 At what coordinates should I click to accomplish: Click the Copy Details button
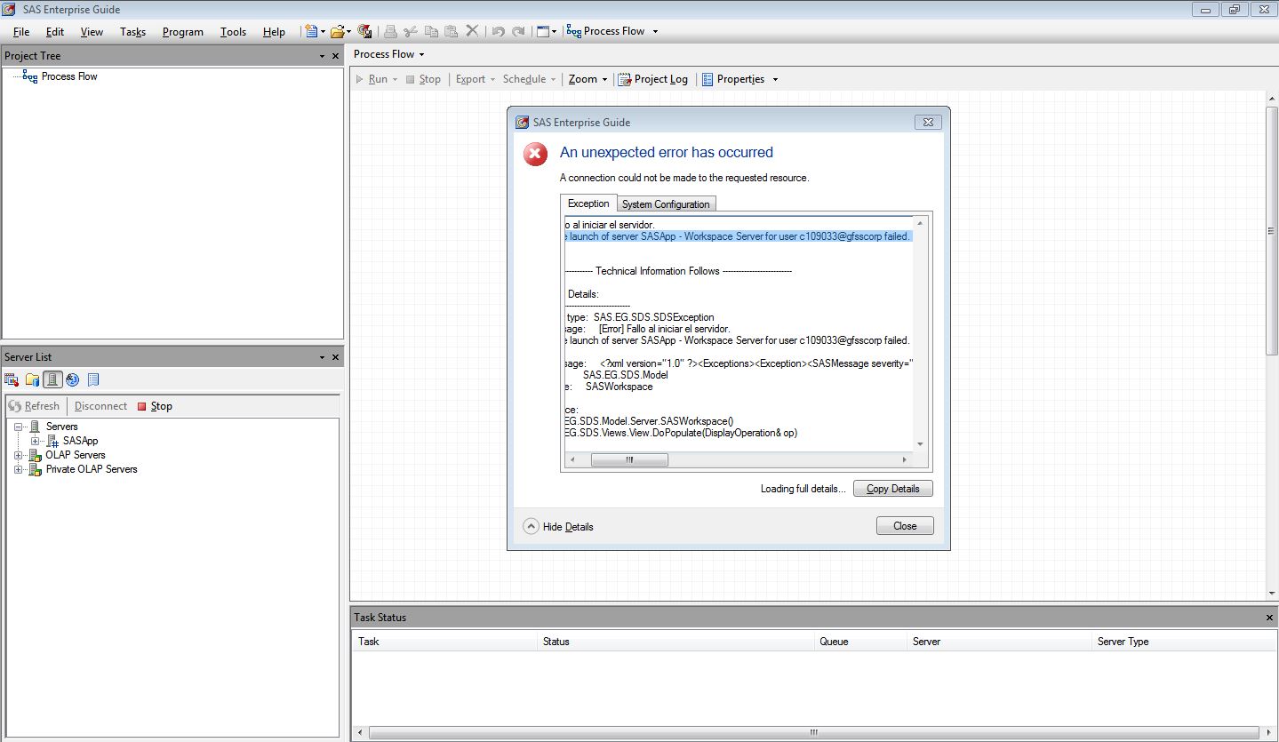(893, 489)
